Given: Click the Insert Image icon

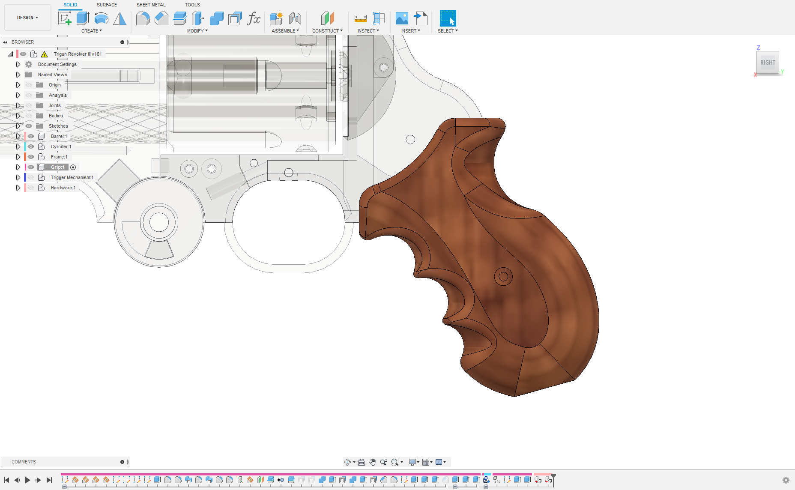Looking at the screenshot, I should (402, 18).
